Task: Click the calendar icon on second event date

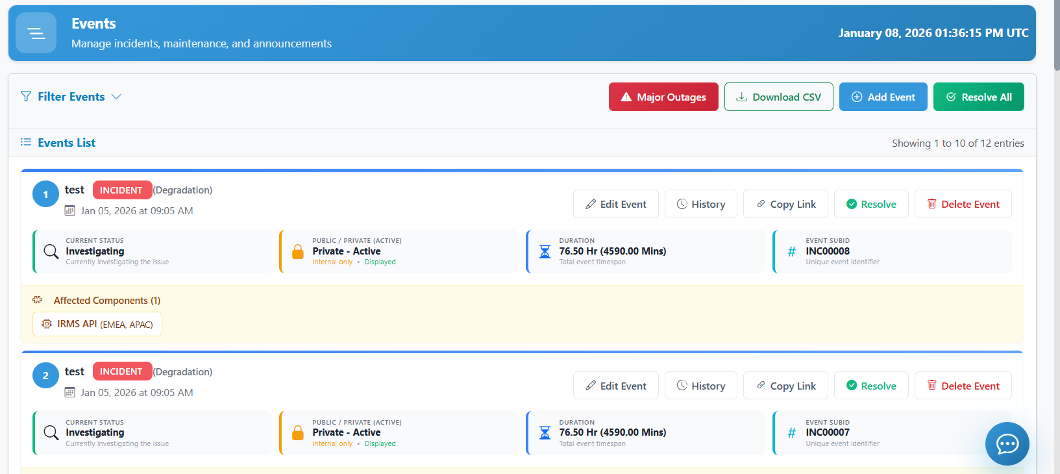Action: click(70, 393)
